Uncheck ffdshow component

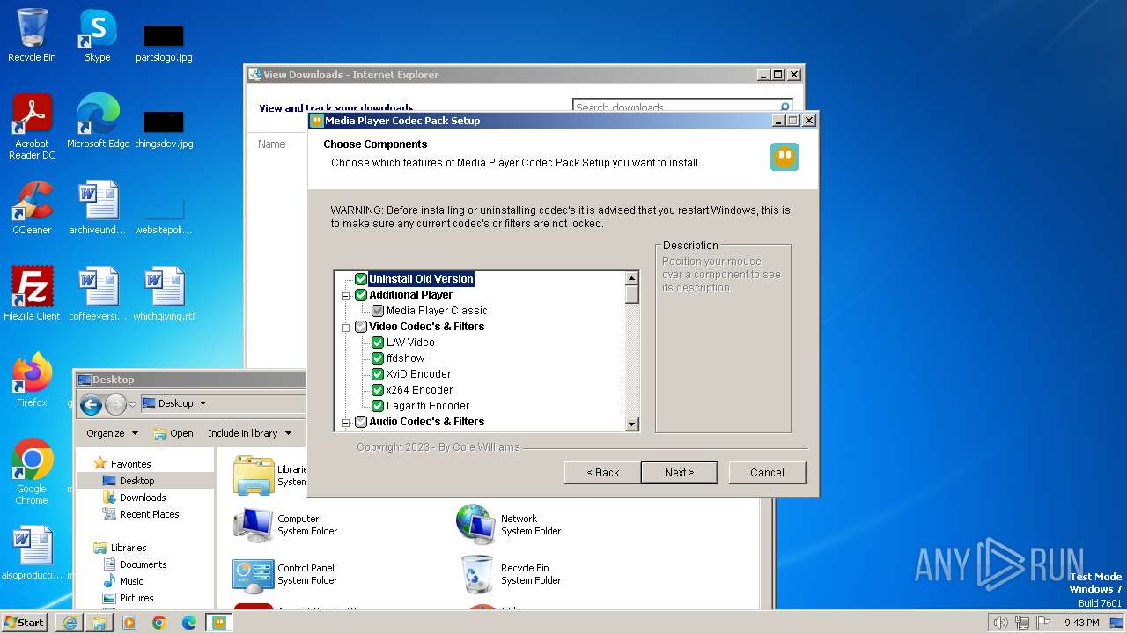click(378, 358)
